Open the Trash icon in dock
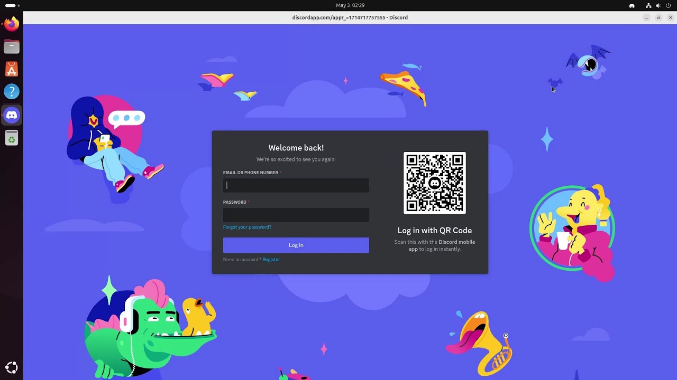Screen dimensions: 677x380 [x=12, y=138]
